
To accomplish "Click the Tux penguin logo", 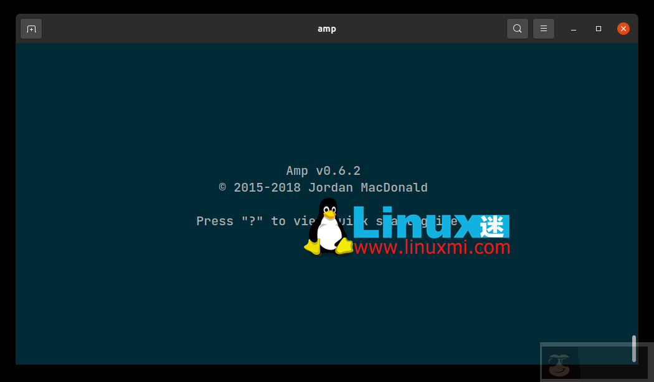I will point(328,230).
